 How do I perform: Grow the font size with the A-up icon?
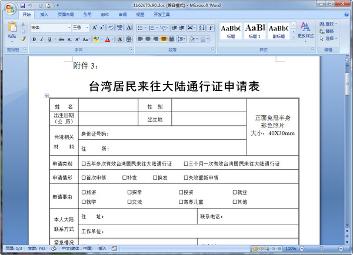point(94,28)
